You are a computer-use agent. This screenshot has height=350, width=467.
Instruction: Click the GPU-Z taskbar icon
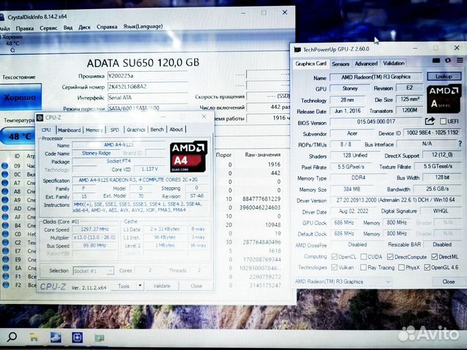click(x=99, y=338)
